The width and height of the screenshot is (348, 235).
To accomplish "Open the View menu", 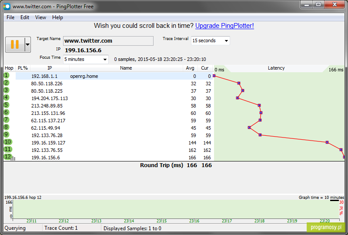I will pyautogui.click(x=40, y=17).
